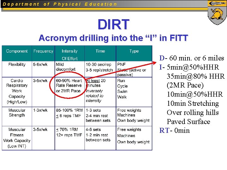Click the ≤ 6 reps TMF text
The width and height of the screenshot is (227, 170).
point(68,116)
